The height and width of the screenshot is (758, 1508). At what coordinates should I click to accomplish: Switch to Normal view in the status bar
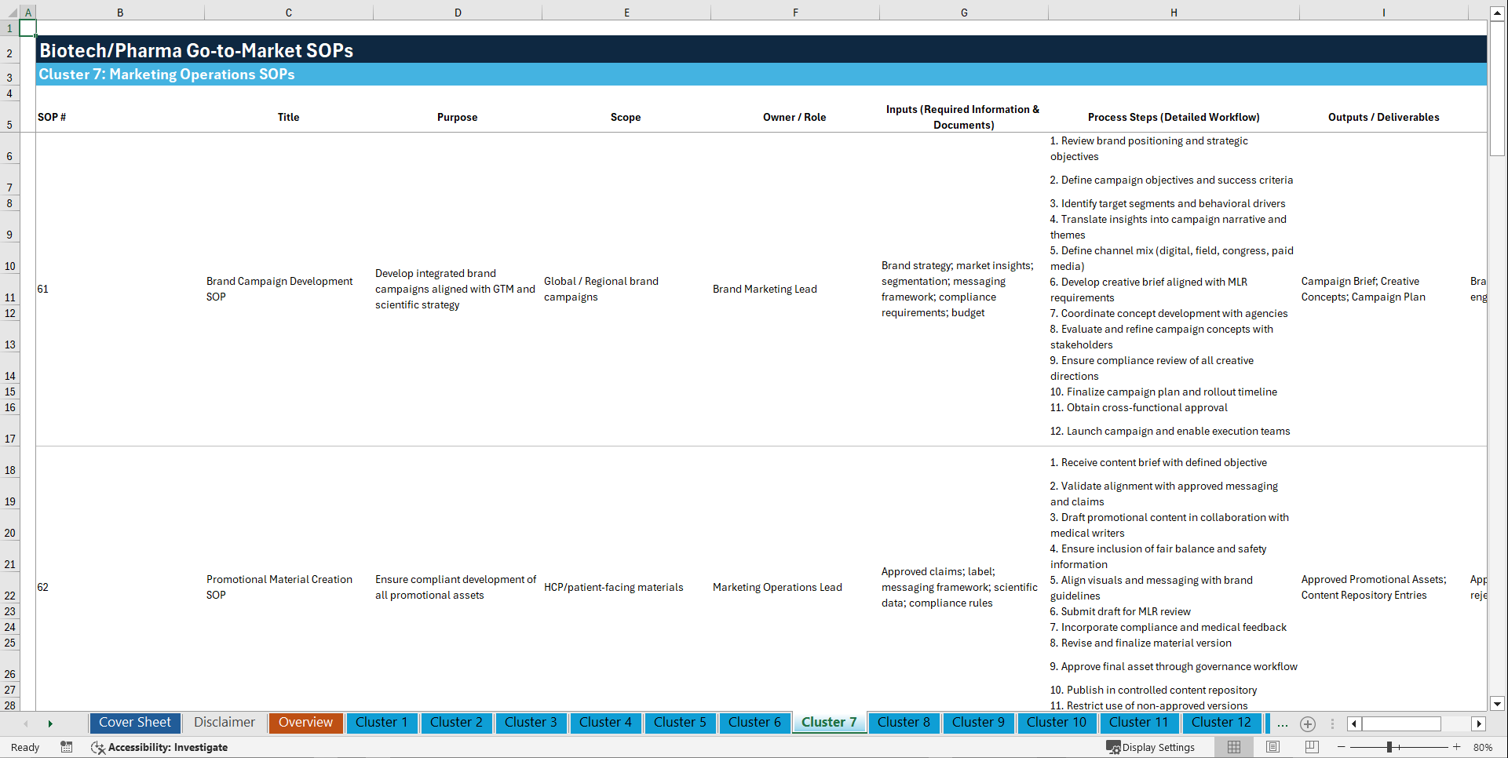click(1232, 747)
